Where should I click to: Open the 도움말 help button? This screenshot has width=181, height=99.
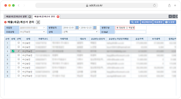(x=170, y=22)
